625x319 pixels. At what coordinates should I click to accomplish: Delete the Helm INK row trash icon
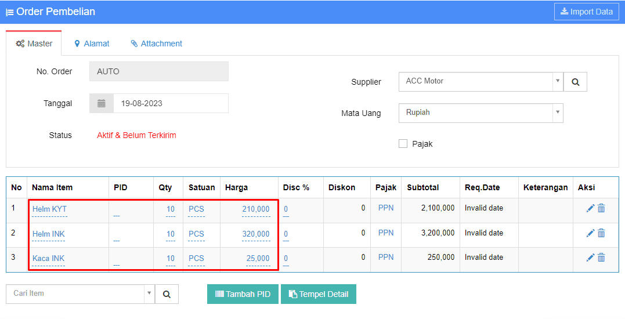coord(601,233)
